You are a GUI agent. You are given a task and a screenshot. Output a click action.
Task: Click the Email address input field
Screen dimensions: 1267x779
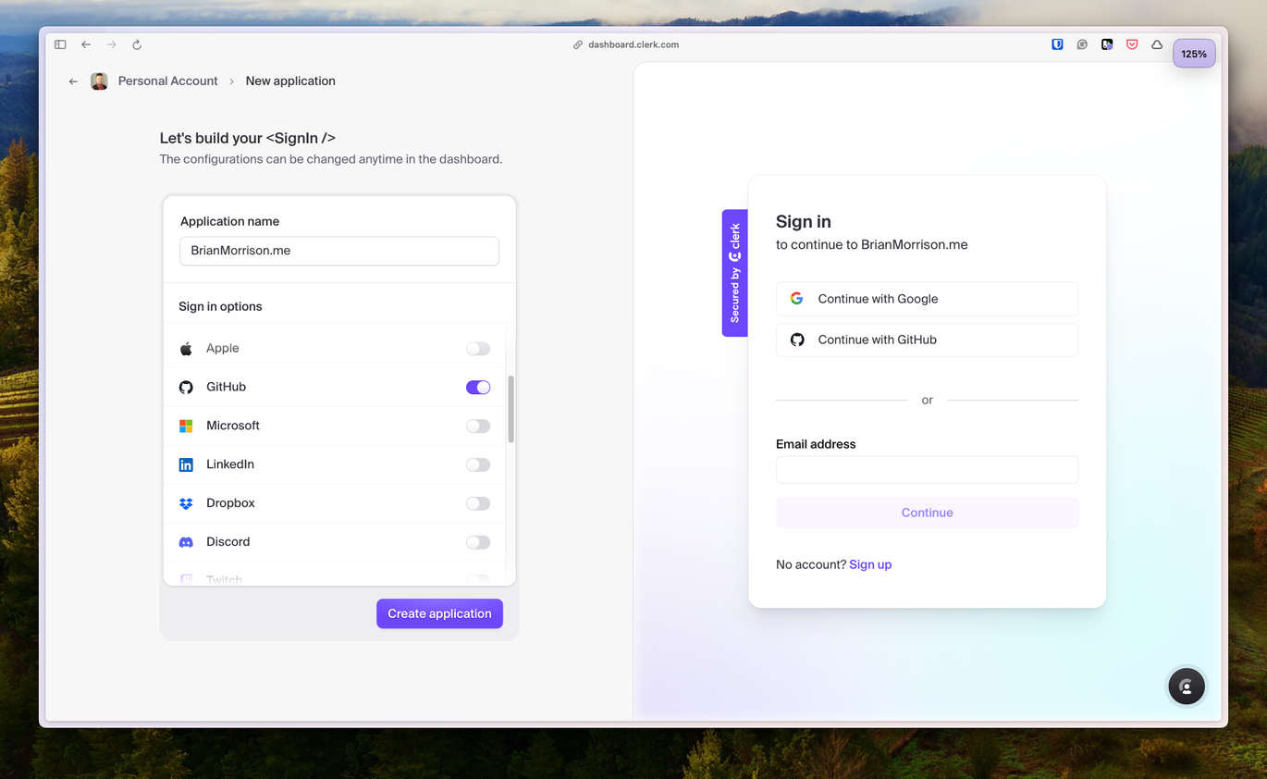(x=927, y=470)
